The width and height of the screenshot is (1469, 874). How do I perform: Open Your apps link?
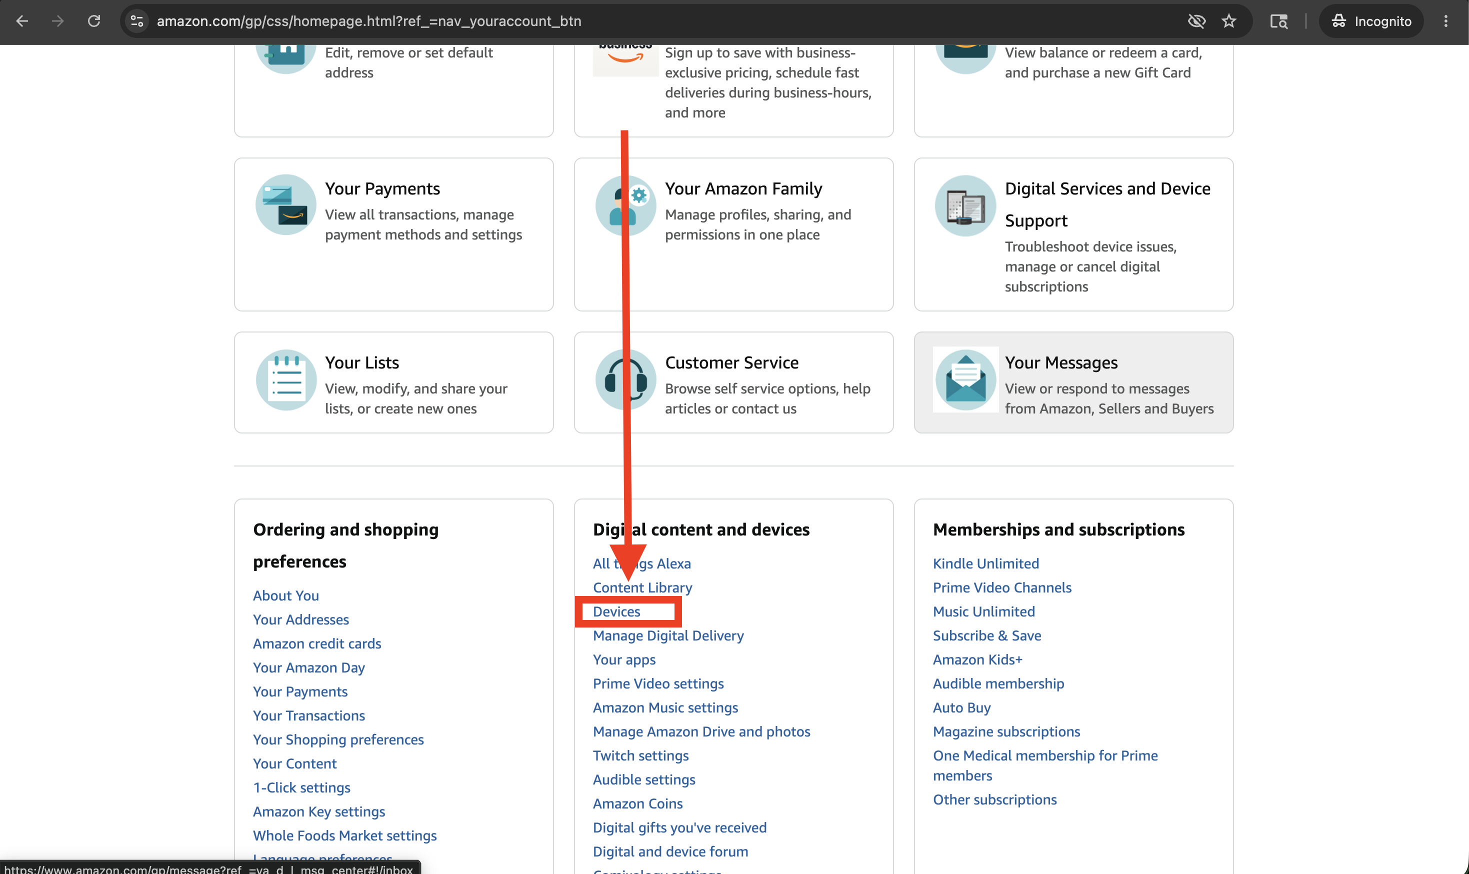(624, 660)
